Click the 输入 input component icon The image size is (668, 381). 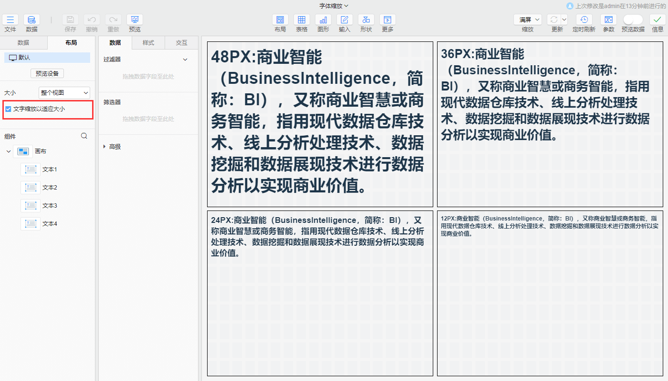click(x=344, y=20)
